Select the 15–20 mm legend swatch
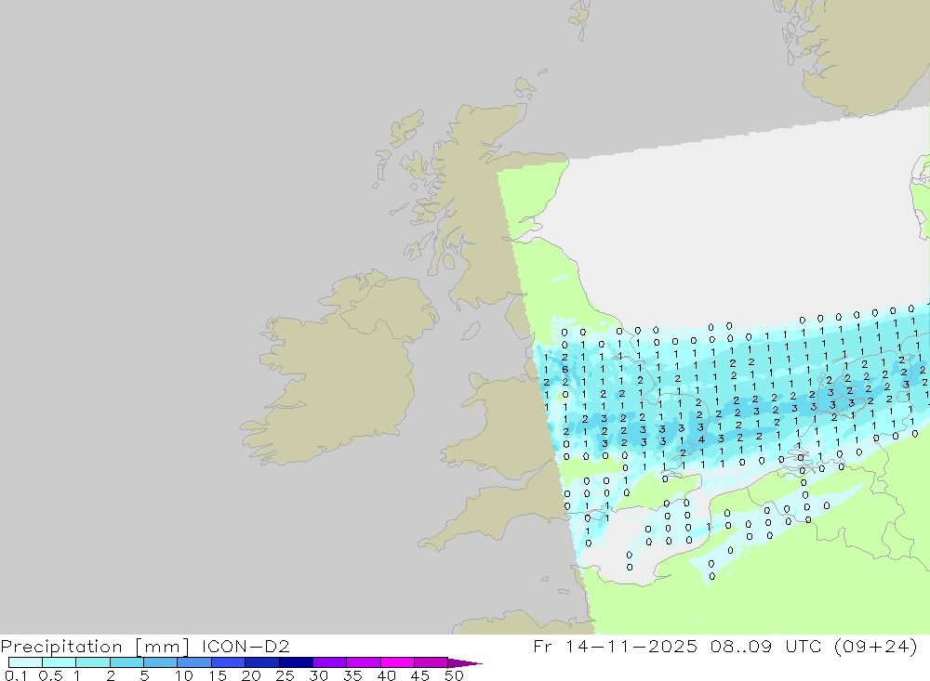This screenshot has height=681, width=930. (228, 662)
